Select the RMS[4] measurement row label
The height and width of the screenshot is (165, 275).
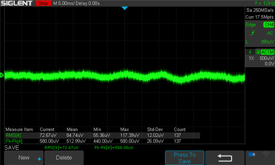[13, 135]
